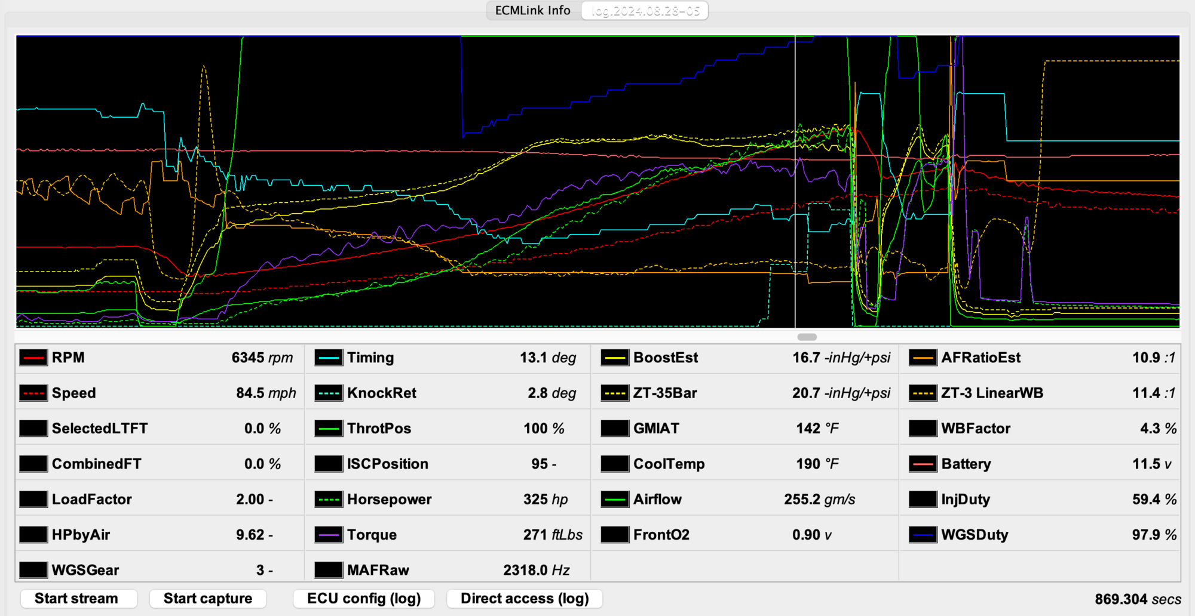Click the BoostEst yellow swatch

point(615,358)
